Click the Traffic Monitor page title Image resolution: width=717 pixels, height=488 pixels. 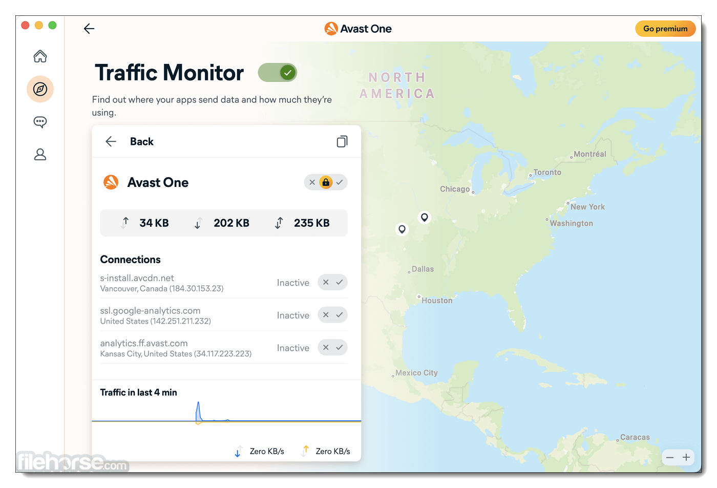pyautogui.click(x=170, y=73)
